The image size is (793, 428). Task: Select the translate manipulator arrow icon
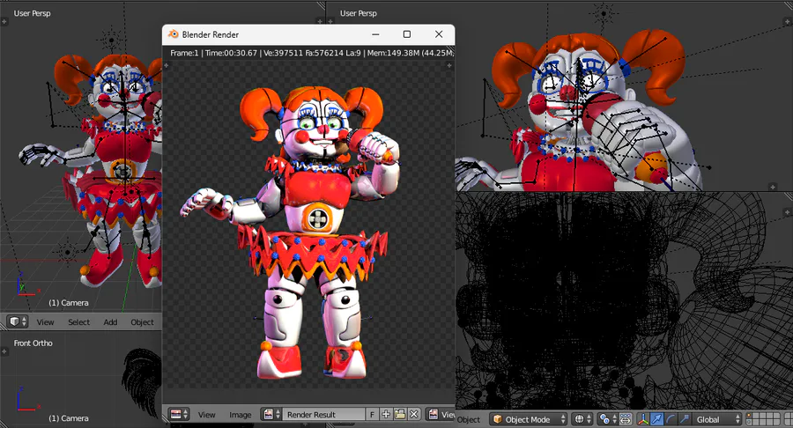tap(656, 419)
